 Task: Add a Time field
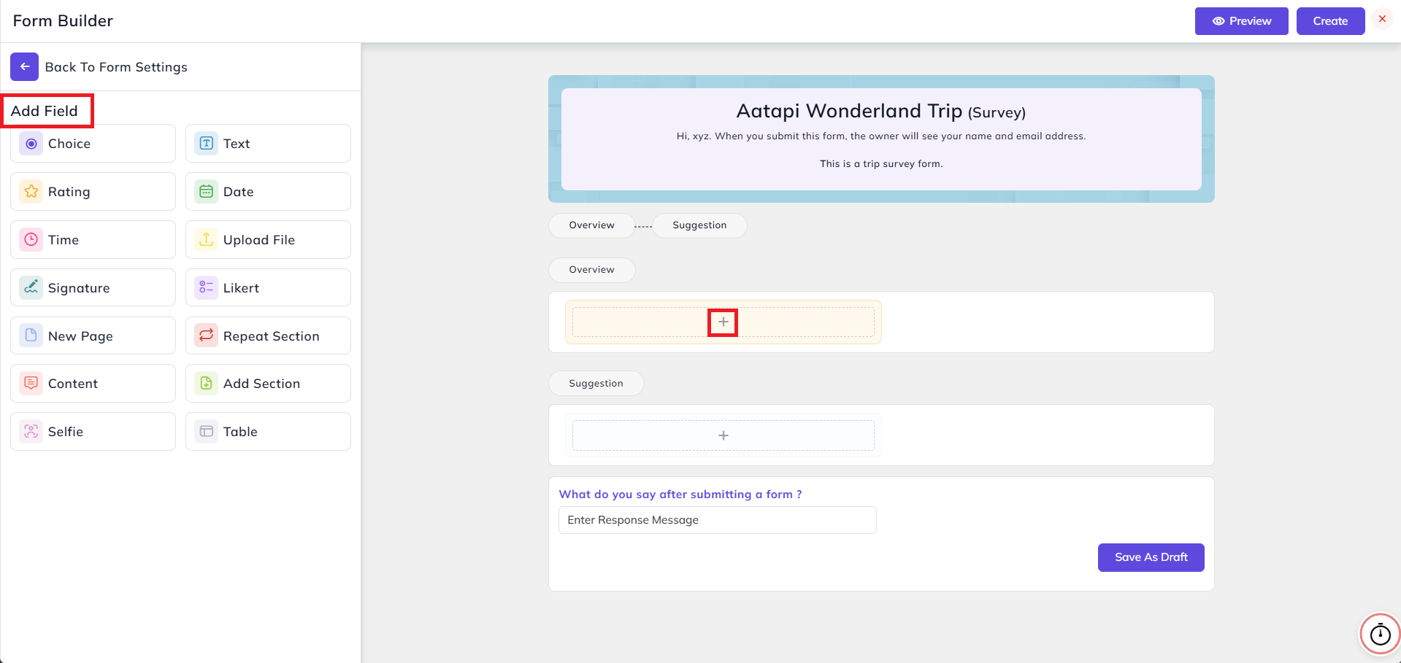93,240
